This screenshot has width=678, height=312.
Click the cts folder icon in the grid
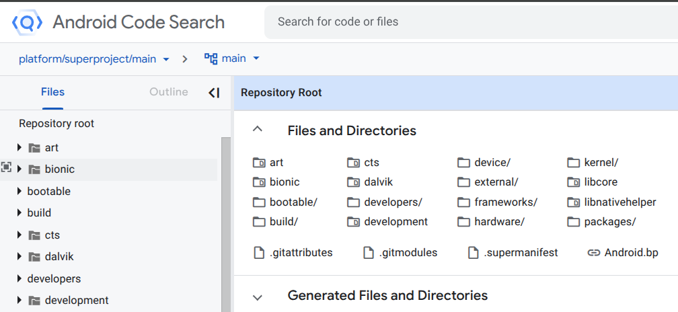coord(353,163)
